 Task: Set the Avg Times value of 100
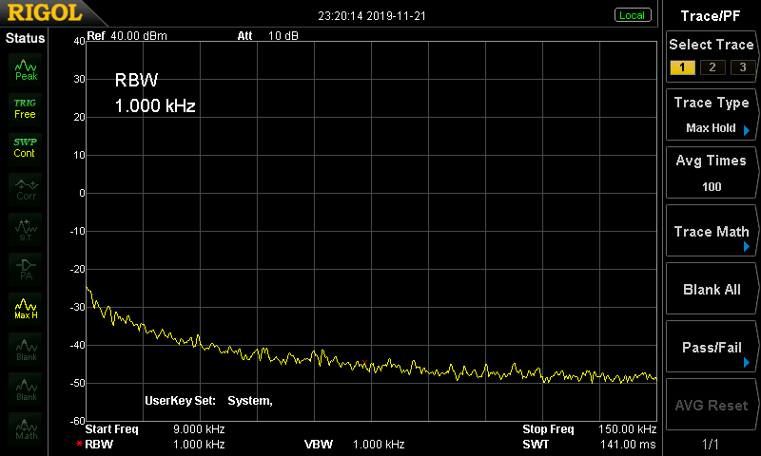(x=712, y=173)
